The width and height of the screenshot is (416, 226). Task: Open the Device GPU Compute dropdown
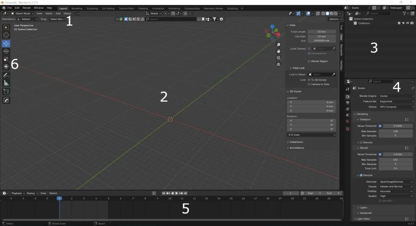(x=396, y=107)
